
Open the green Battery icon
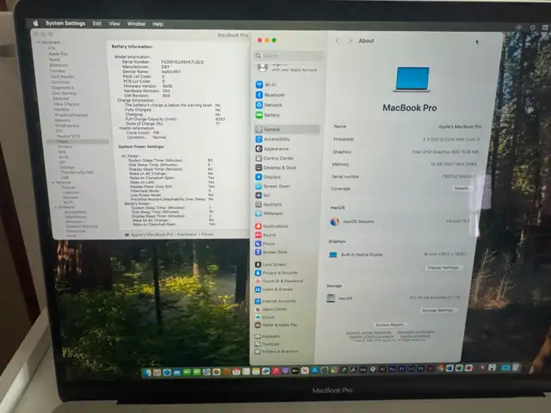[259, 114]
